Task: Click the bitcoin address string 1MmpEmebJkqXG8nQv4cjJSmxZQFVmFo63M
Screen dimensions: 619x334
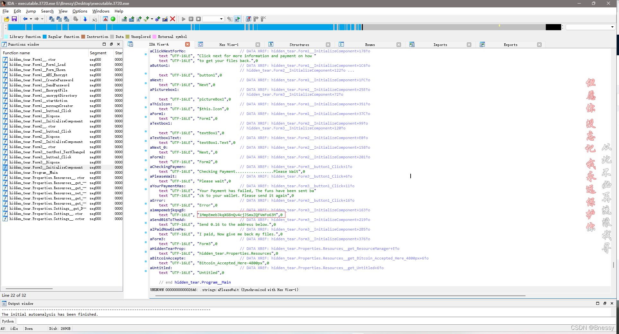Action: 238,215
